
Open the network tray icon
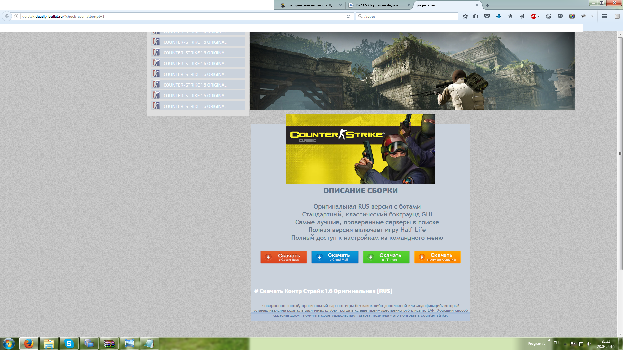click(581, 344)
